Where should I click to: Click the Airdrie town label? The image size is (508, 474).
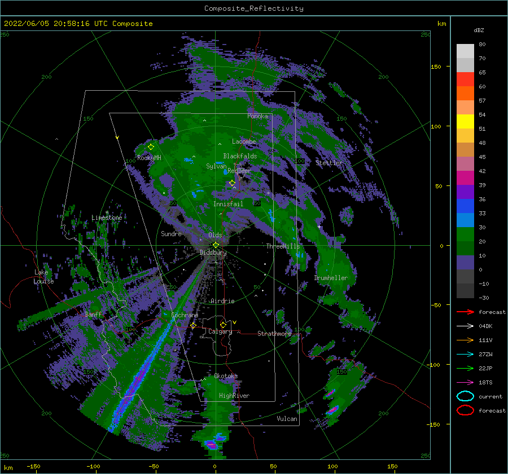pos(222,301)
